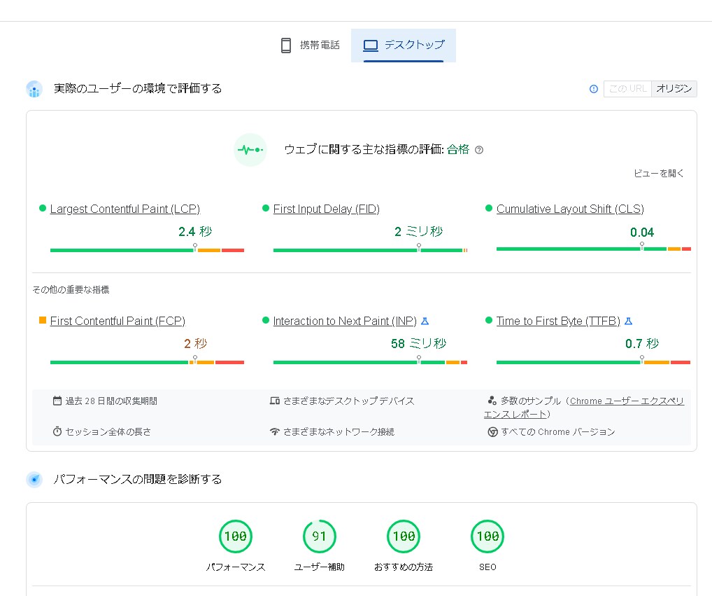712x596 pixels.
Task: Click the INP value 58 ミリ秒
Action: [419, 344]
